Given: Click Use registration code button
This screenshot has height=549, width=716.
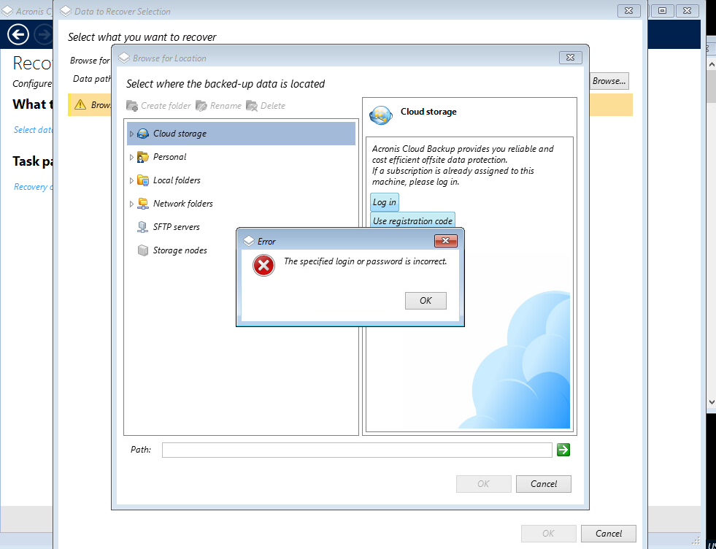Looking at the screenshot, I should coord(412,220).
